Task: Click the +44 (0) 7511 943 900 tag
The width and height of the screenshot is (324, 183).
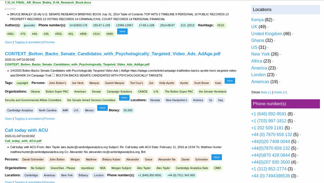Action: 181,175
